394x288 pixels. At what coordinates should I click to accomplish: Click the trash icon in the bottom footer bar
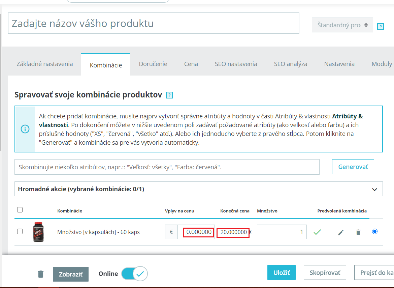[x=40, y=274]
